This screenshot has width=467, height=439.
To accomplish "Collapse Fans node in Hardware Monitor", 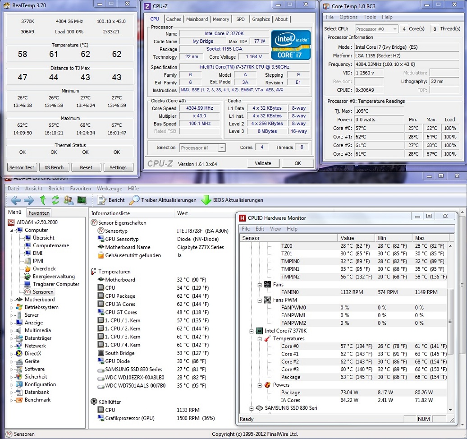I will click(x=260, y=285).
